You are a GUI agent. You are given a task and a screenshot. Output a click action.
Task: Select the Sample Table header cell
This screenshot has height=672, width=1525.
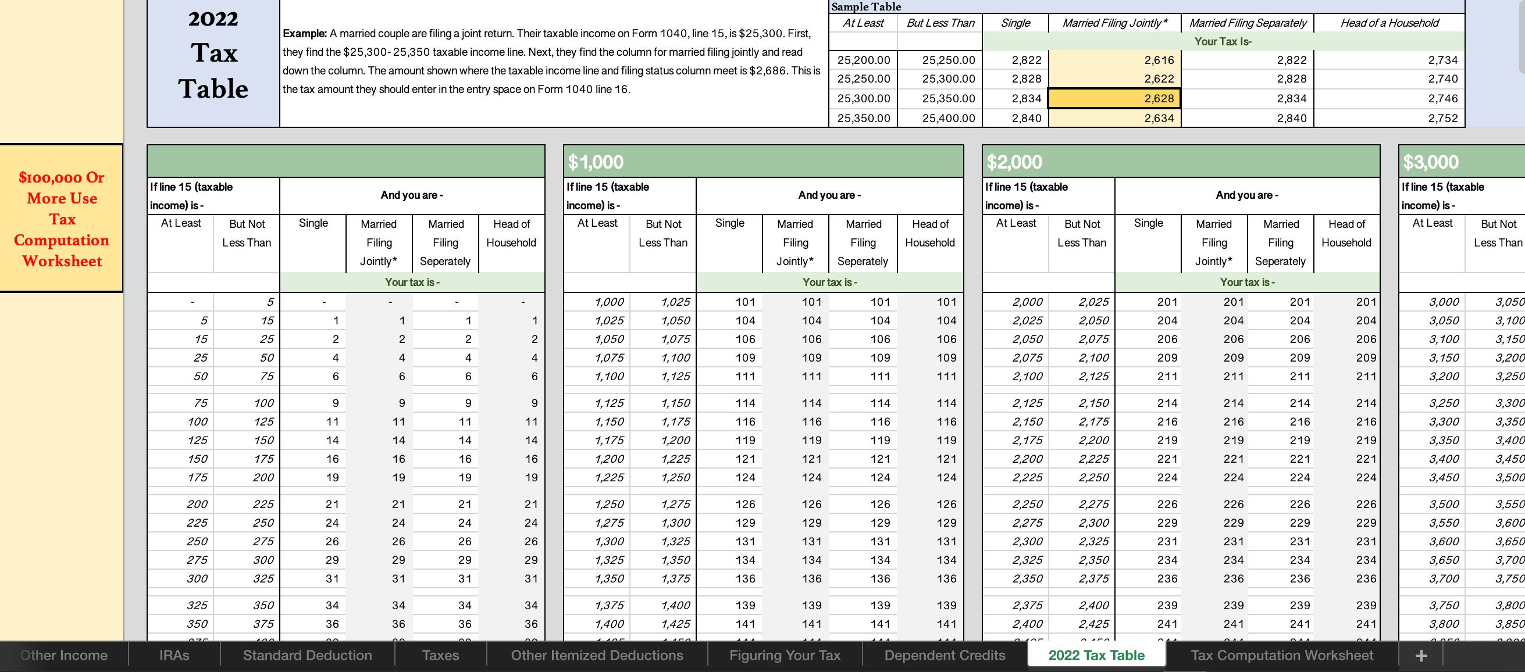tap(865, 6)
